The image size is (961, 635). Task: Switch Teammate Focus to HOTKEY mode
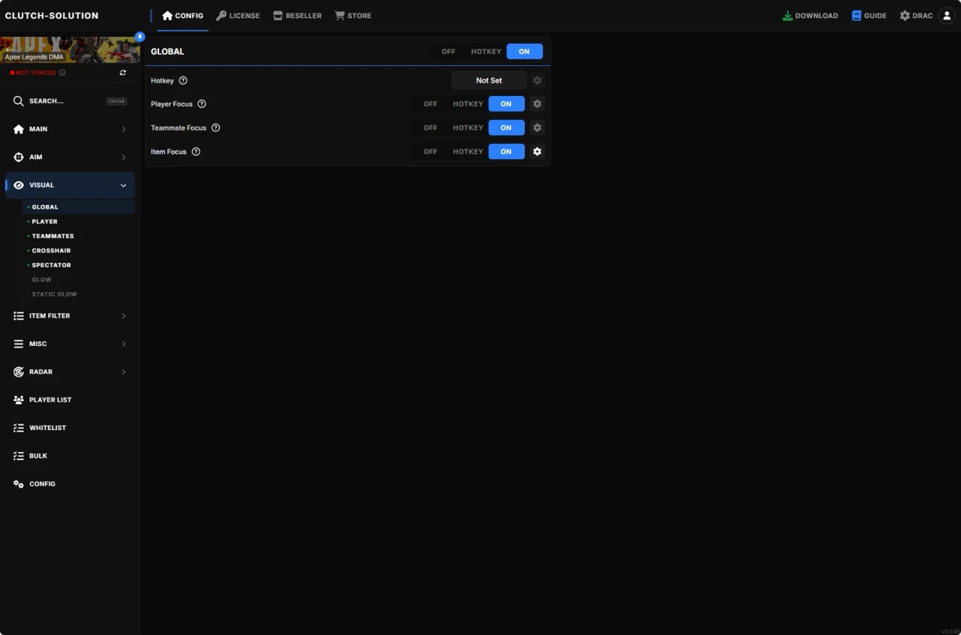click(x=467, y=128)
